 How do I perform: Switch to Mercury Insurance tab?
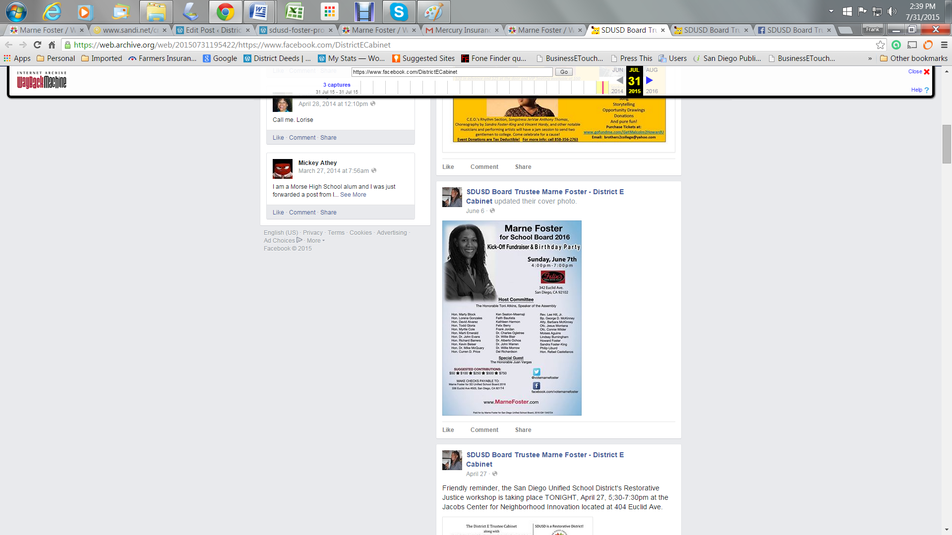[x=461, y=30]
